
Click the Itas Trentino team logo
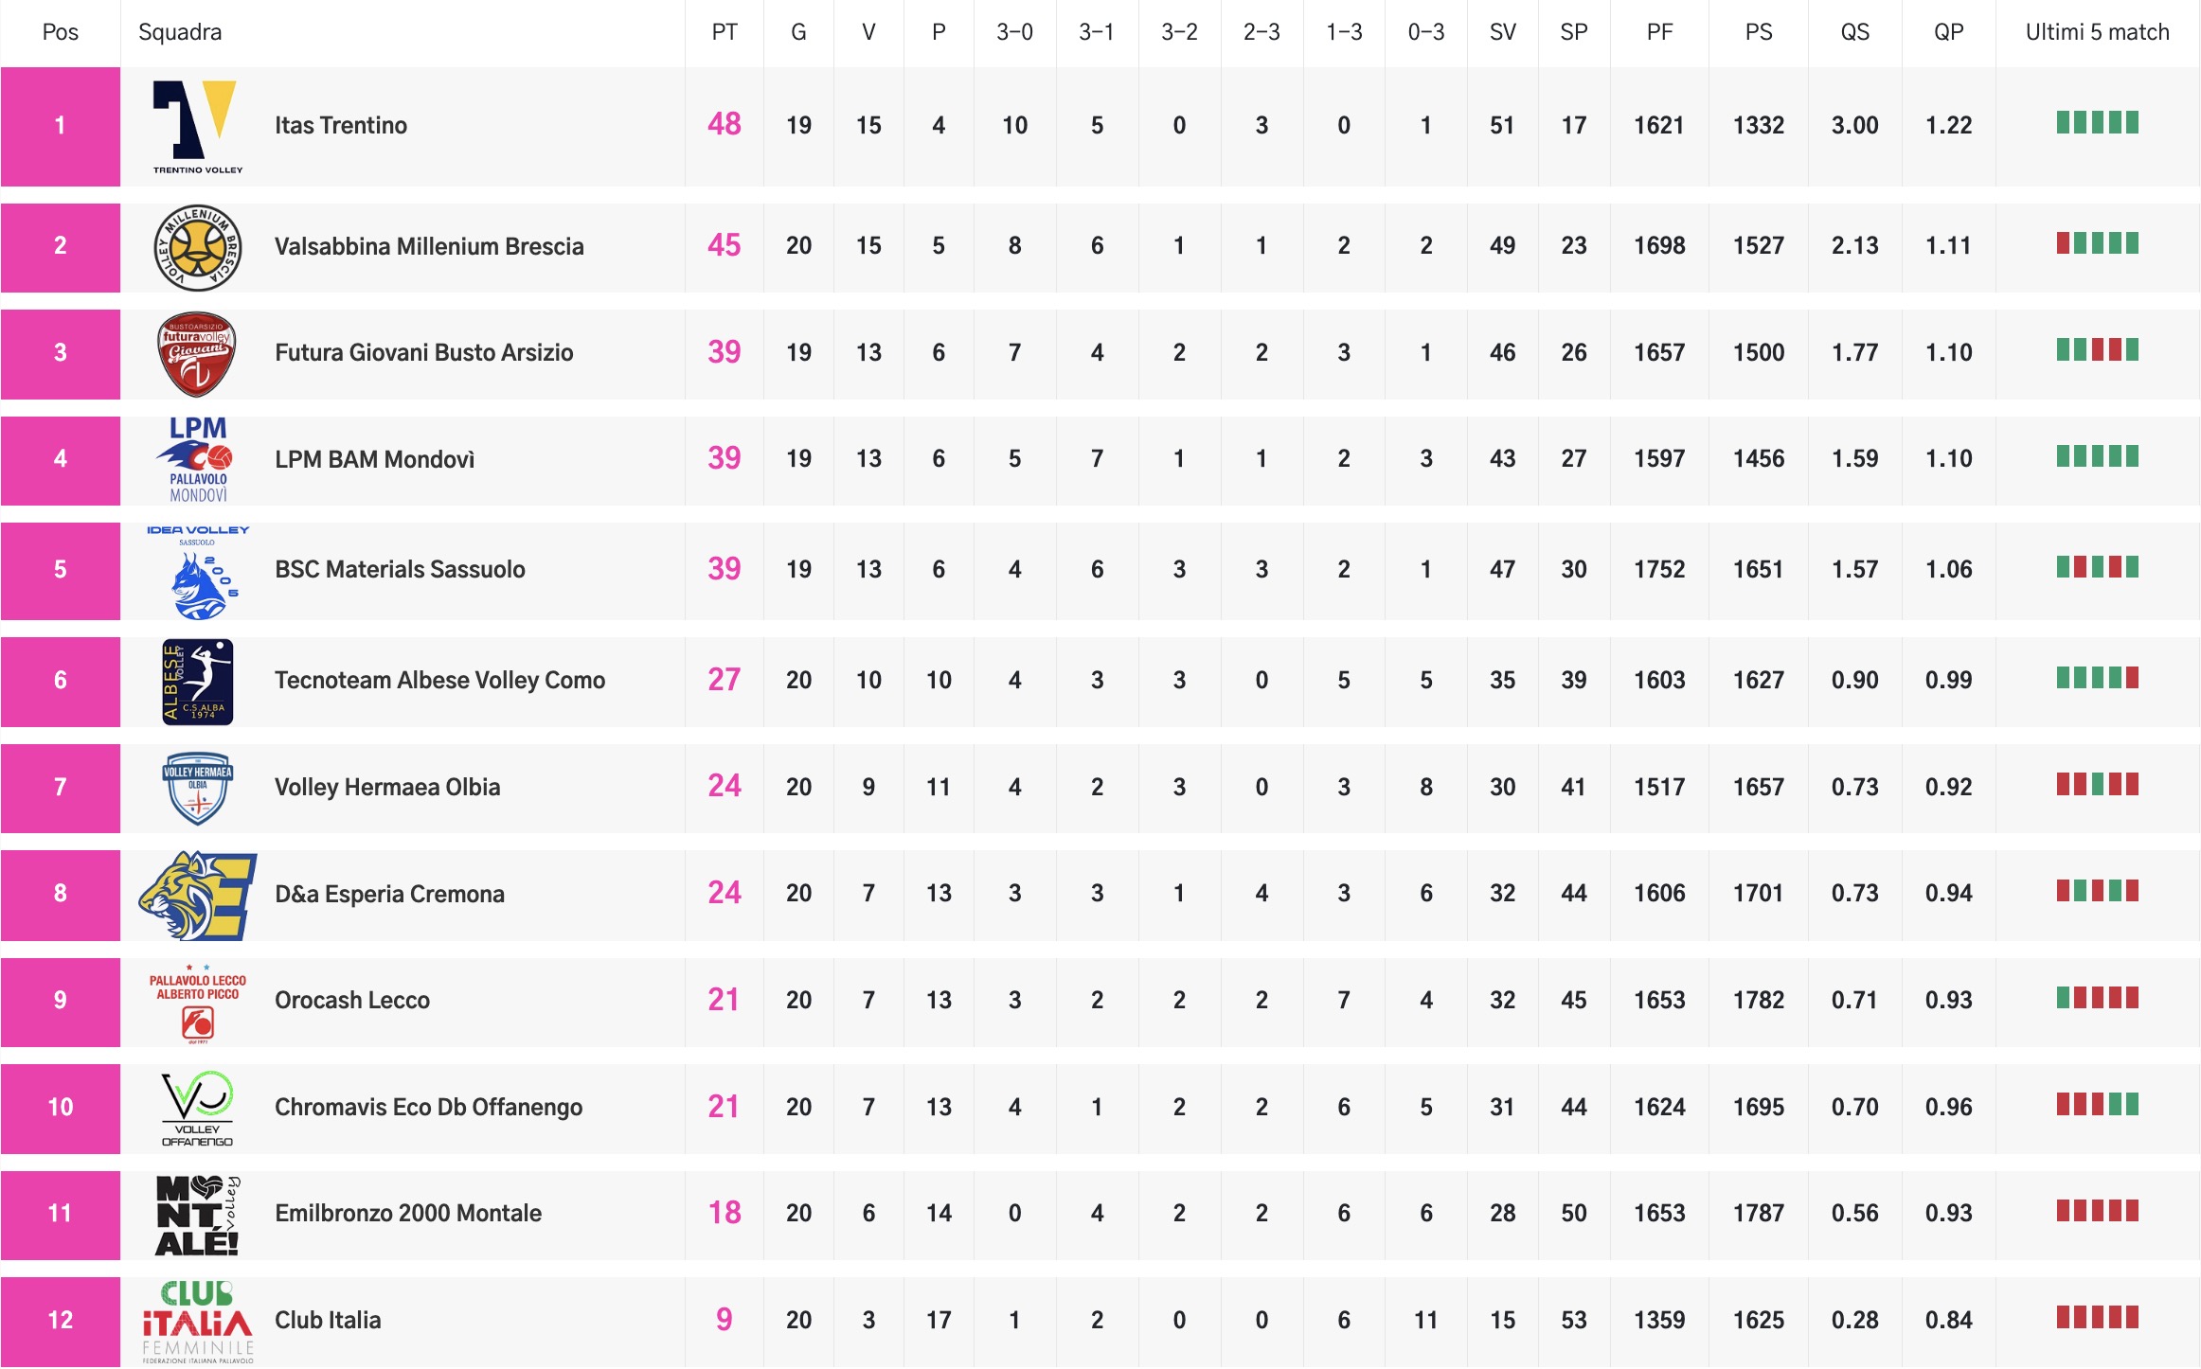tap(197, 126)
